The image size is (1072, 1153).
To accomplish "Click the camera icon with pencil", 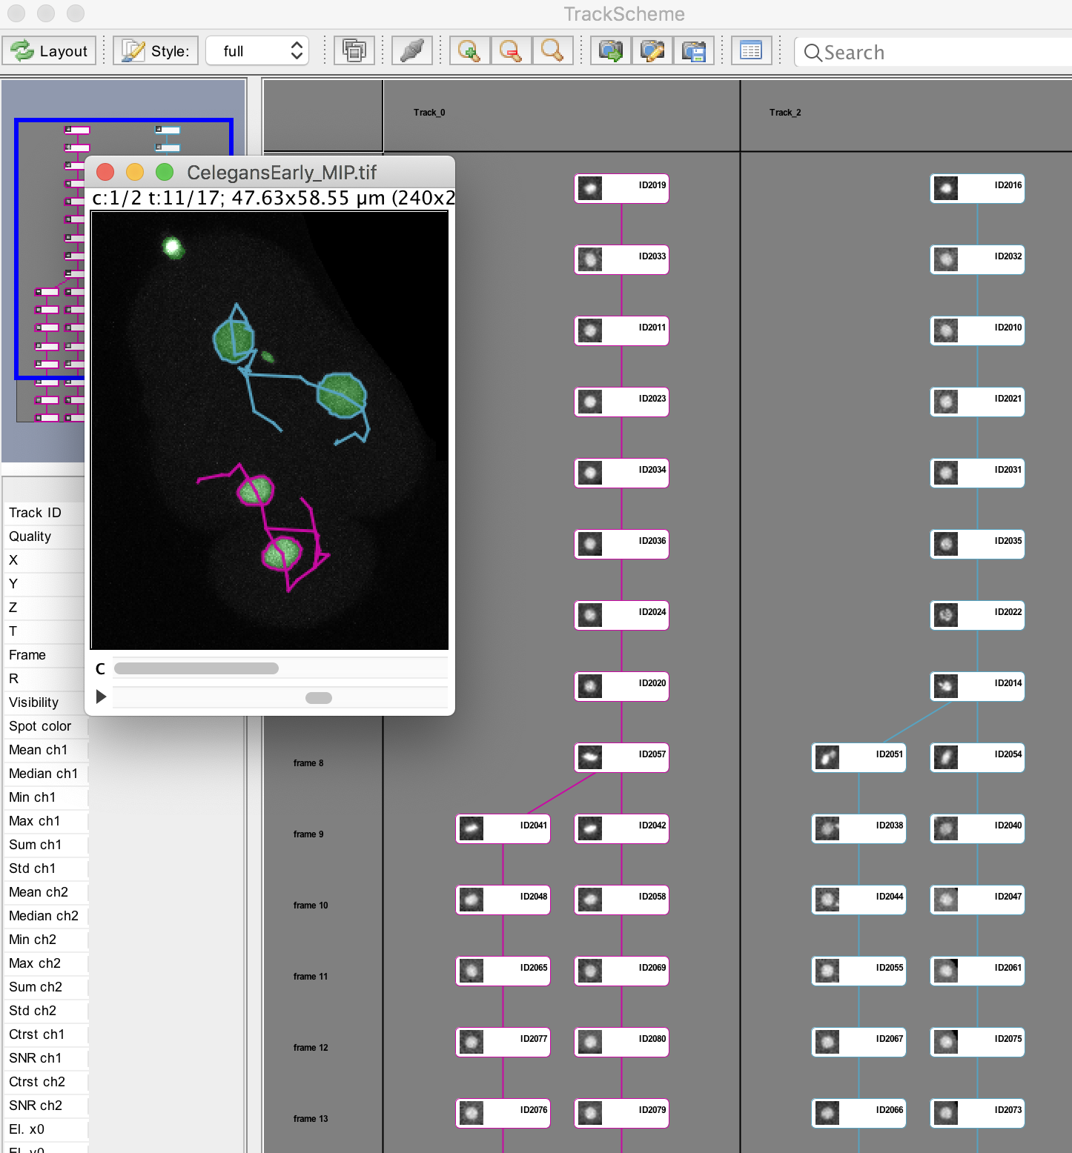I will 652,51.
